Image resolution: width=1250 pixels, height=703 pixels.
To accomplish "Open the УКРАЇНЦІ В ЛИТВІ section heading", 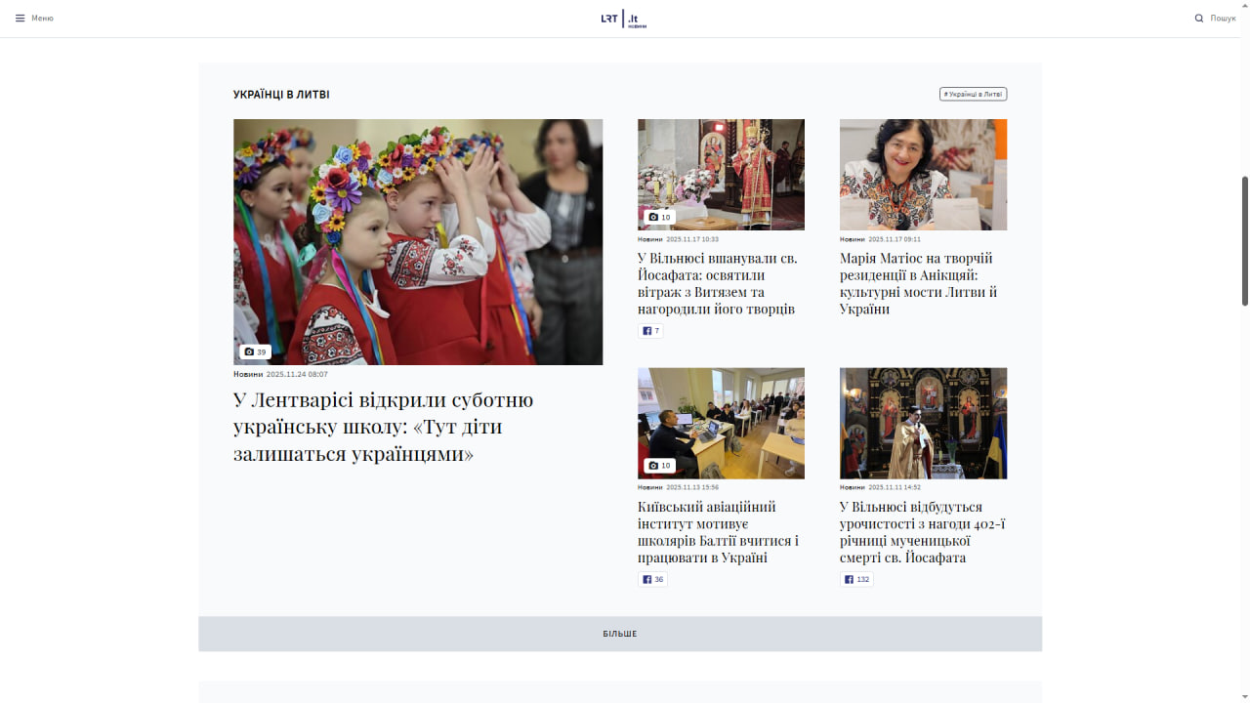I will (281, 95).
